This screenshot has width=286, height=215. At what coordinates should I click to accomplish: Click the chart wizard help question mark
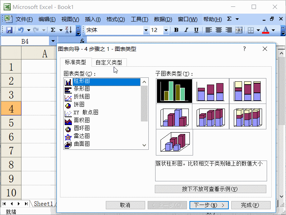pyautogui.click(x=244, y=49)
